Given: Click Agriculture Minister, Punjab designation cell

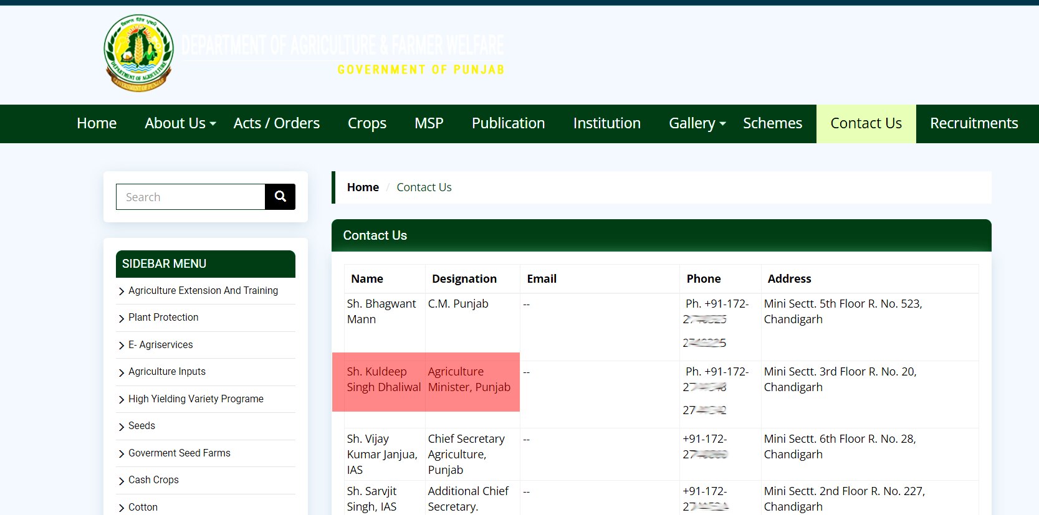Looking at the screenshot, I should point(472,394).
